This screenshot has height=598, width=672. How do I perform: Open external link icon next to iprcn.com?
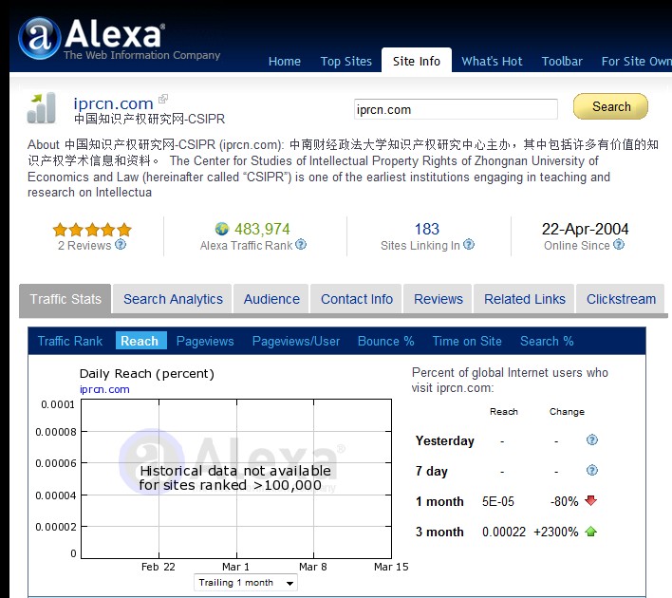(x=163, y=99)
